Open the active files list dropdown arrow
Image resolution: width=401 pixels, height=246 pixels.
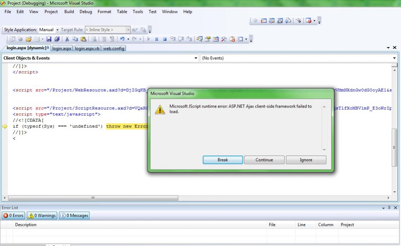pos(388,48)
